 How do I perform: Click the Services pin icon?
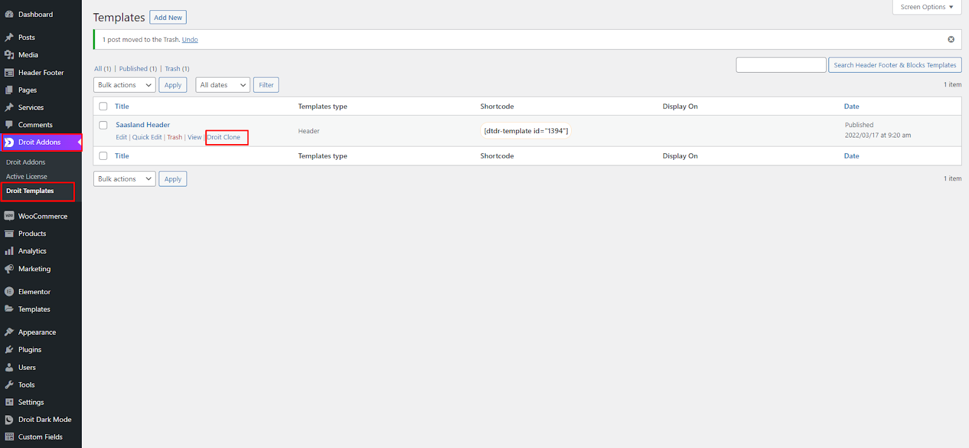[x=9, y=108]
